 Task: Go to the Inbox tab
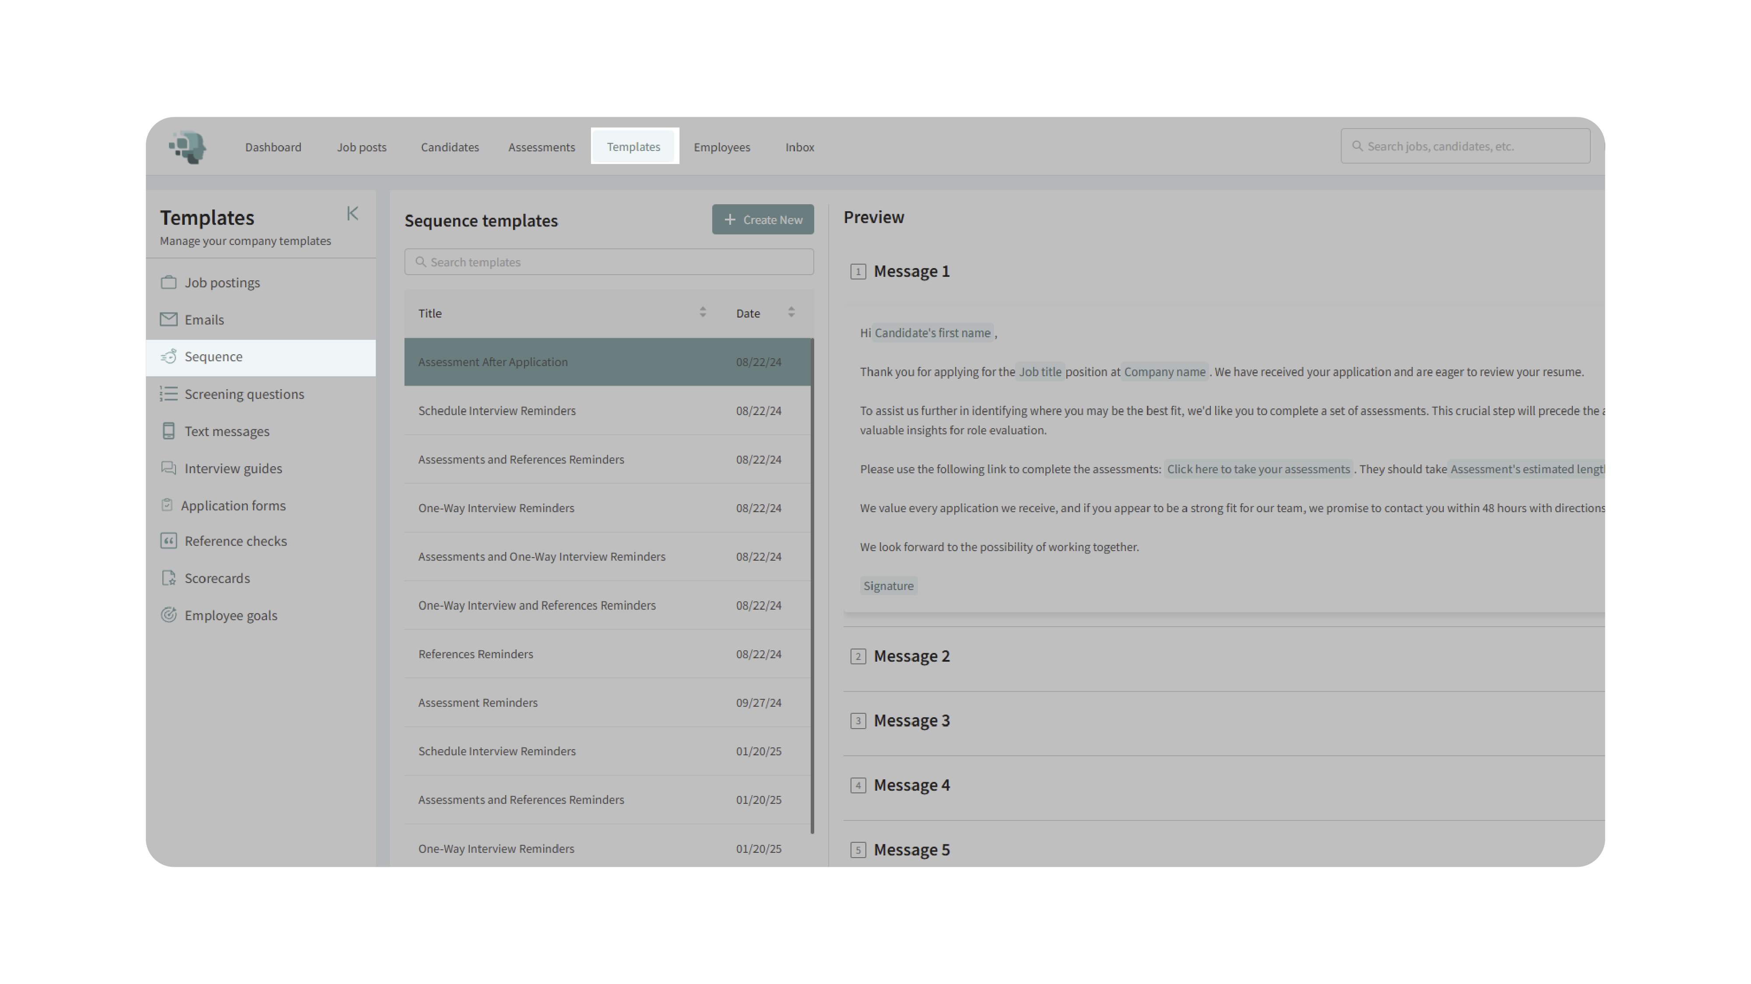click(799, 147)
